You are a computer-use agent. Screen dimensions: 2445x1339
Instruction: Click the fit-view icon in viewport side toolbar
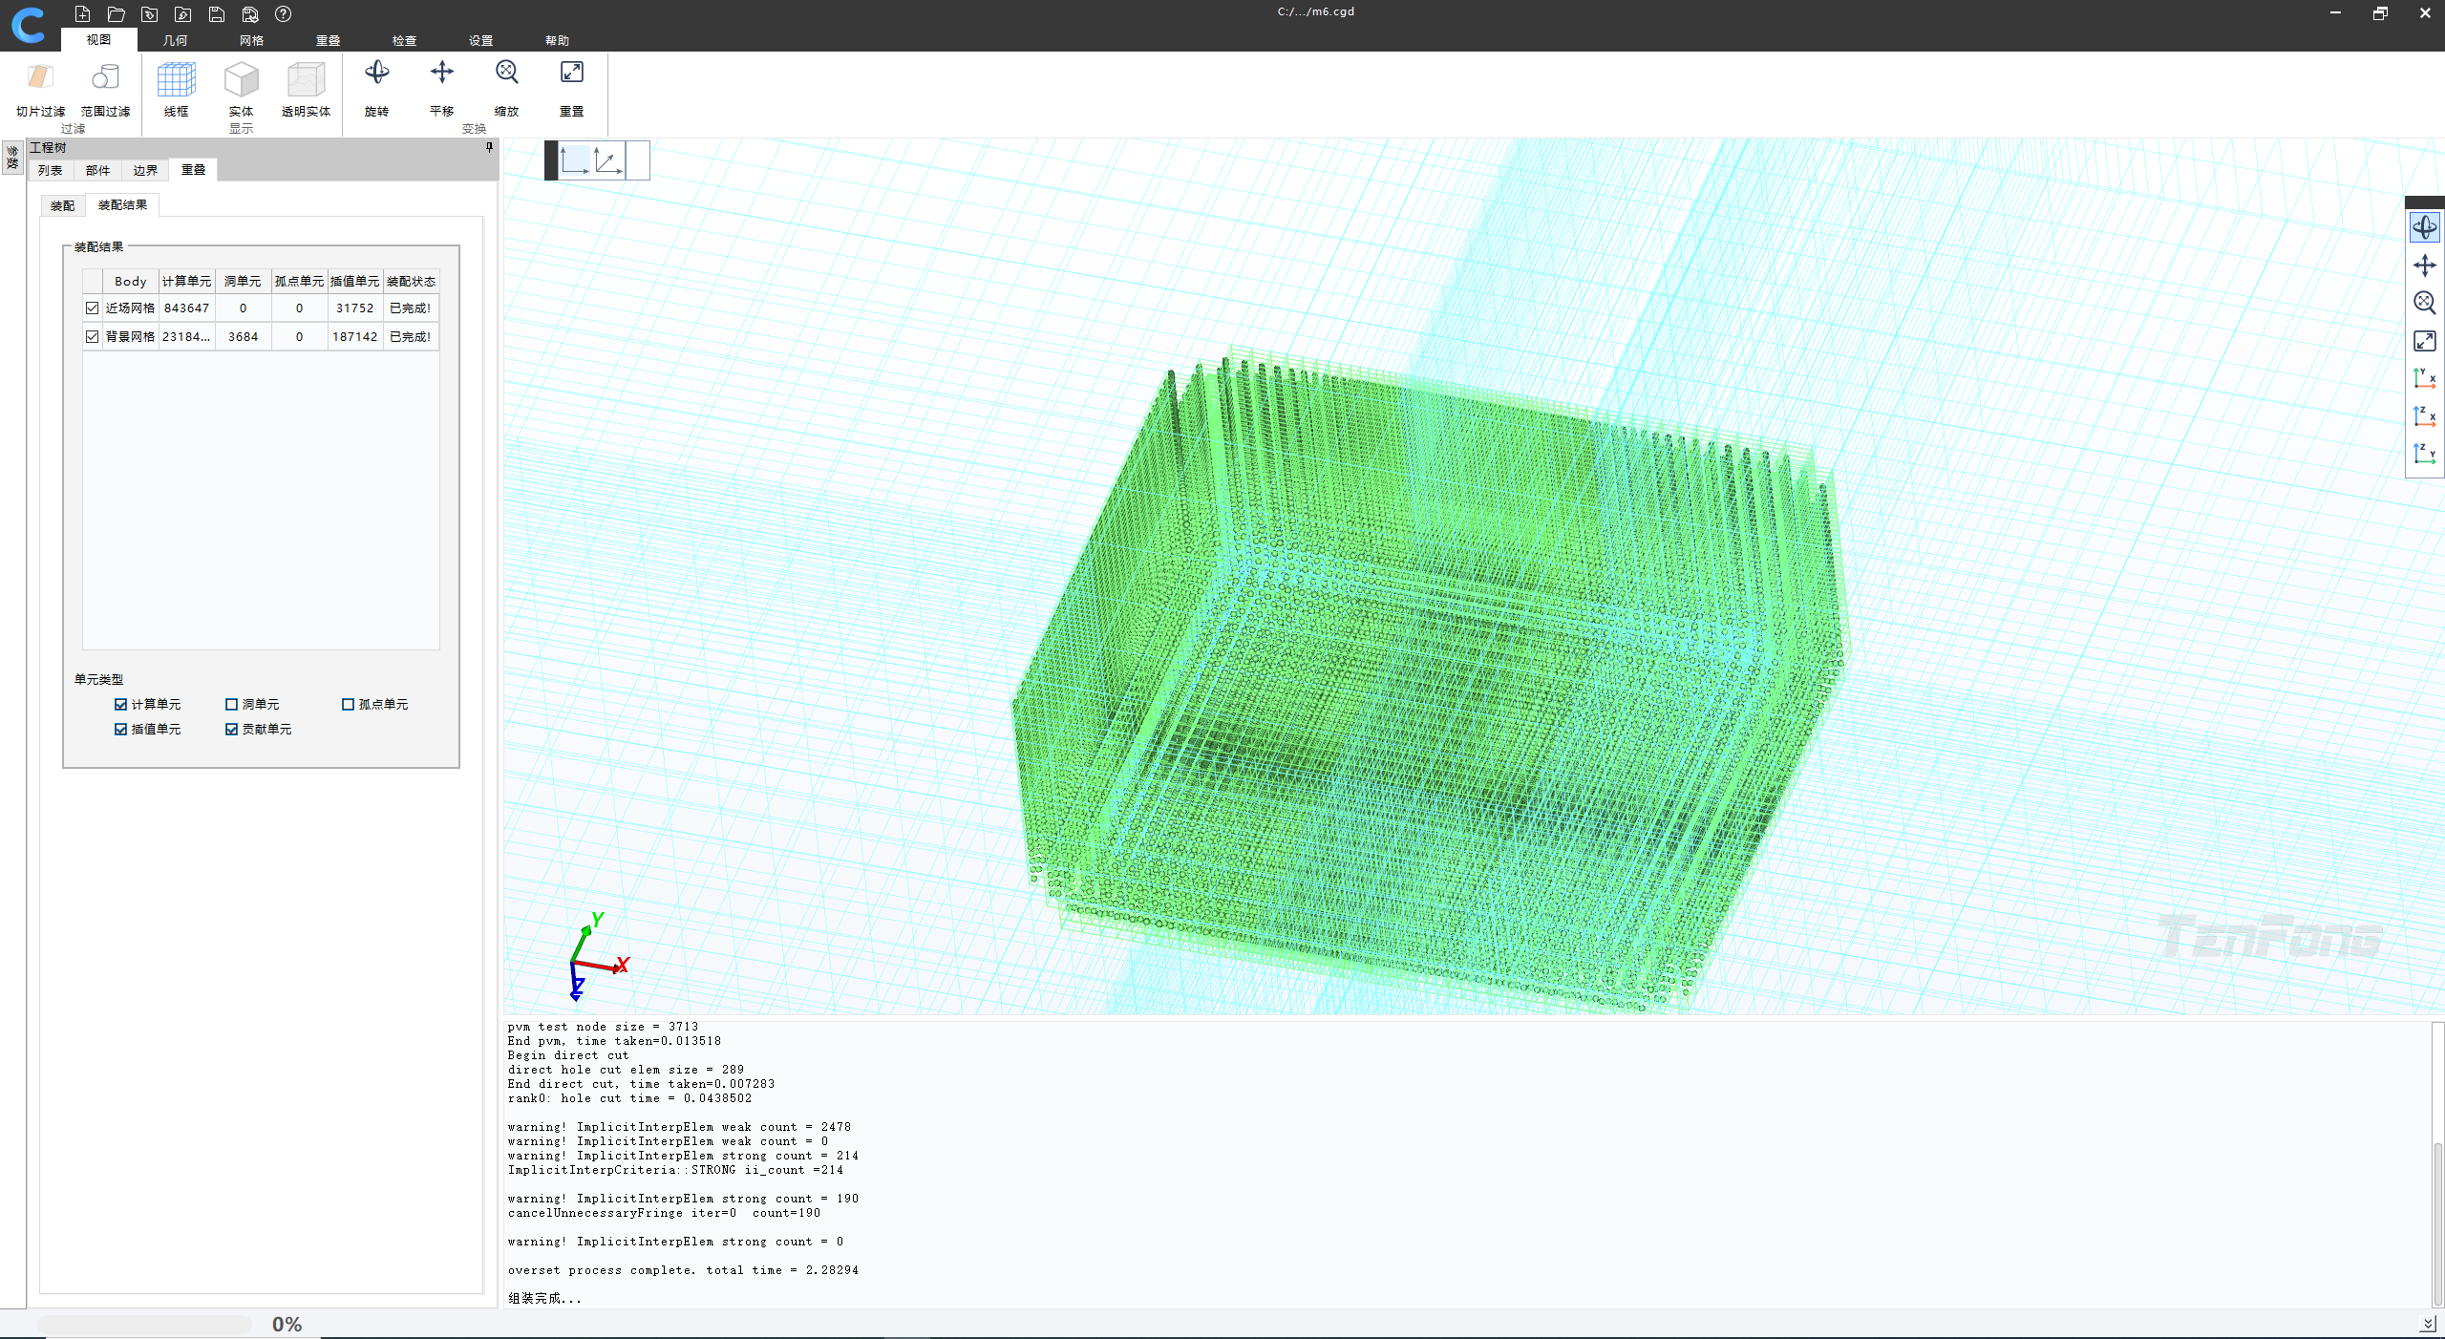tap(2424, 341)
